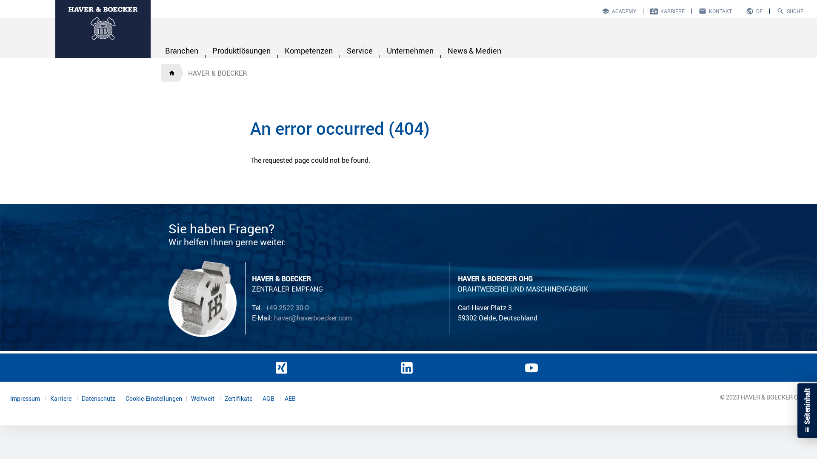Click 'Carl-Haver-Platz 3' address text
Viewport: 817px width, 459px height.
coord(485,308)
